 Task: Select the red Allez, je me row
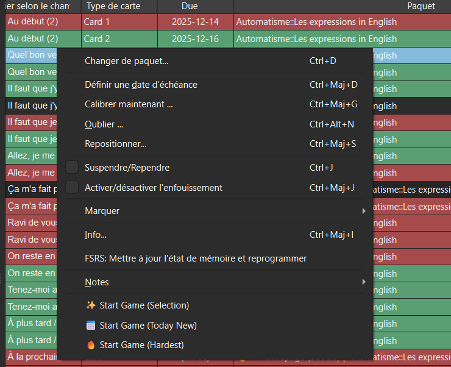click(31, 173)
